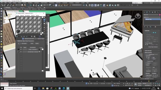
Task: Toggle the 2.5D Snaps icon
Action: point(59,5)
